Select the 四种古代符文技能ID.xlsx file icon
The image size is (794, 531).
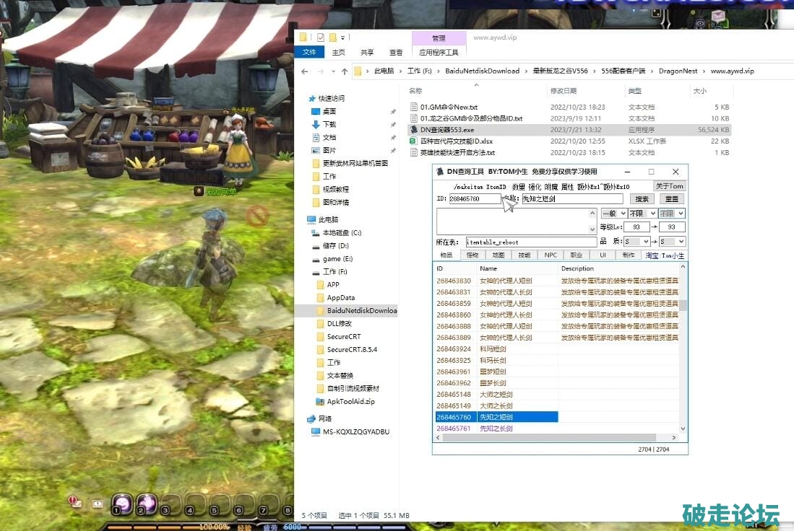(414, 141)
